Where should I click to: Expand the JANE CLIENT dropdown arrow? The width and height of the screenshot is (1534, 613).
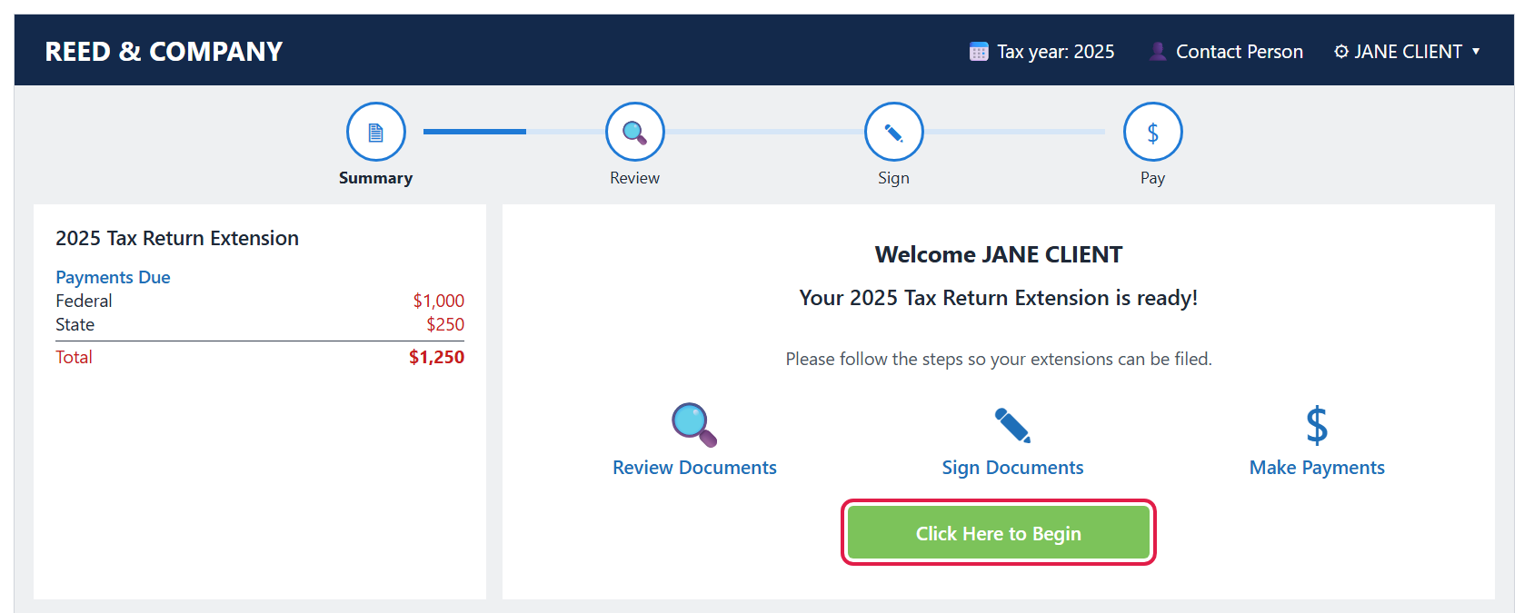[1476, 52]
